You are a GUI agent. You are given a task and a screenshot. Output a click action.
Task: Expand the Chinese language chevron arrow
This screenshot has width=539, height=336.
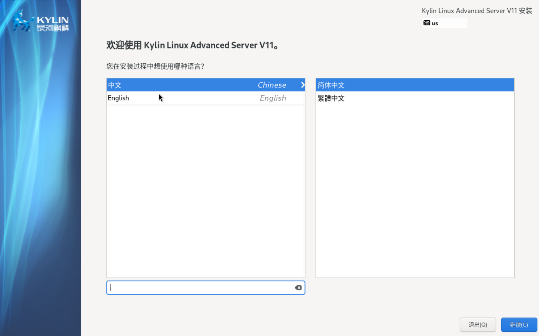click(x=302, y=85)
